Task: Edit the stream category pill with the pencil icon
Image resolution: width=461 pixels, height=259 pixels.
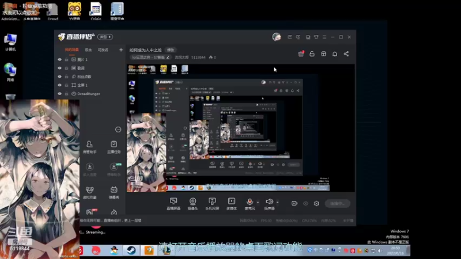Action: click(x=151, y=57)
